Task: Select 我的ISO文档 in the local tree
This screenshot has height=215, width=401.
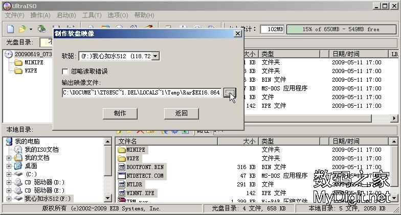Action: pos(41,149)
